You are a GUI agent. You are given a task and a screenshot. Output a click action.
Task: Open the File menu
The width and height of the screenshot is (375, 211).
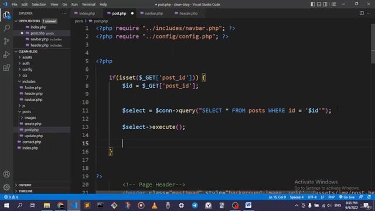click(x=14, y=4)
